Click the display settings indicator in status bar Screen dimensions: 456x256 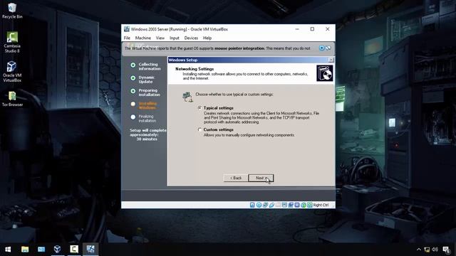tap(284, 205)
